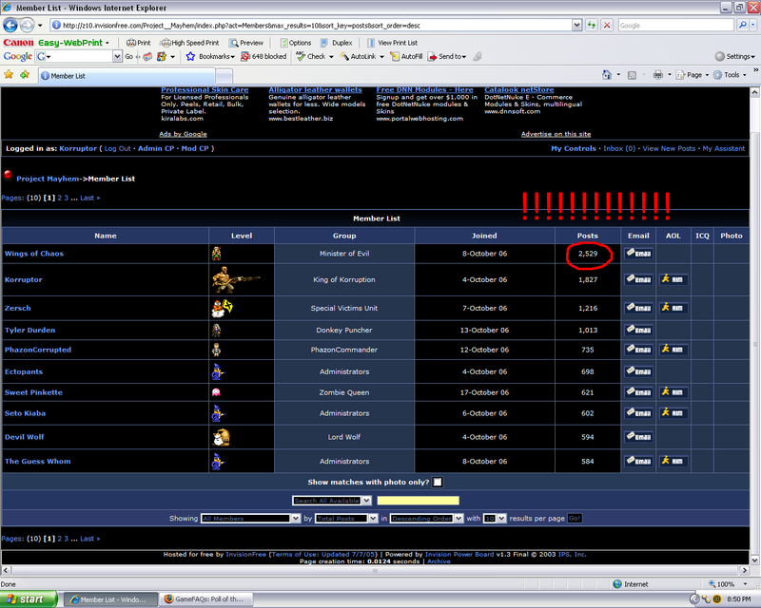Viewport: 761px width, 608px height.
Task: Open the All Members filter dropdown
Action: (x=250, y=519)
